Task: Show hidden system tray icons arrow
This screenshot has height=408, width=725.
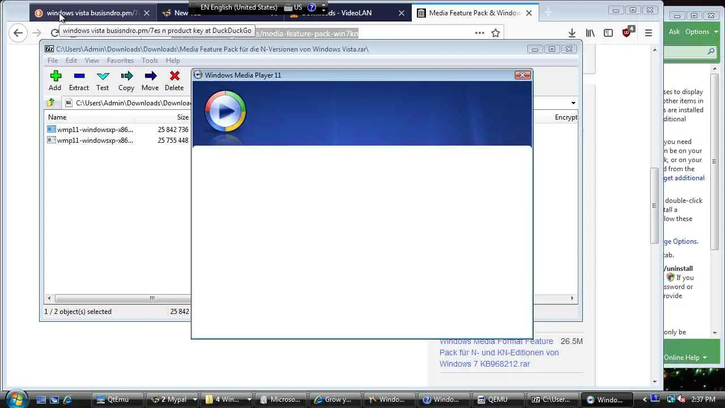Action: coord(645,399)
